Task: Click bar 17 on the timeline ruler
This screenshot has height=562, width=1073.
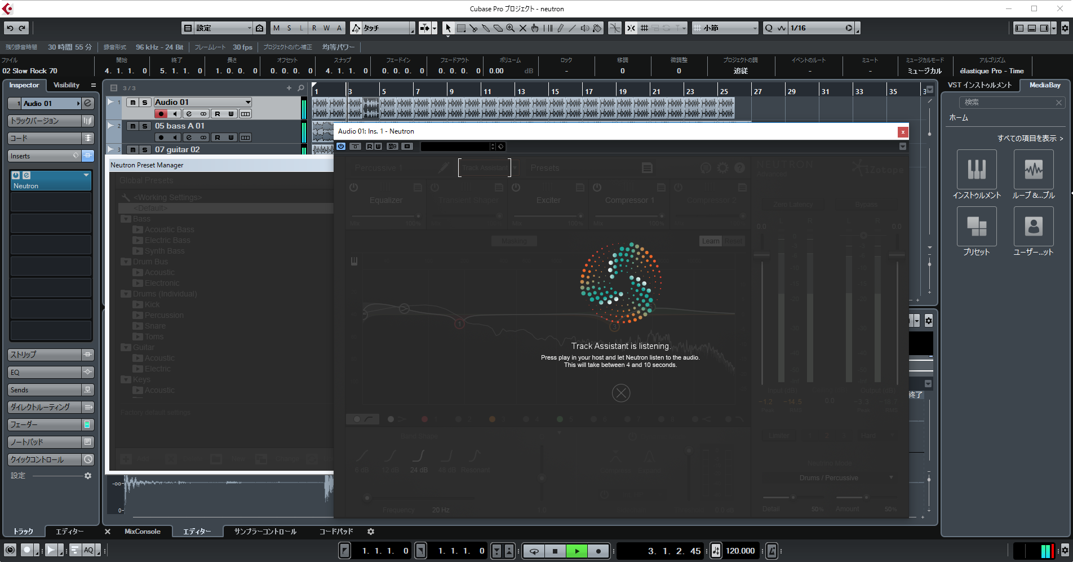Action: 588,91
